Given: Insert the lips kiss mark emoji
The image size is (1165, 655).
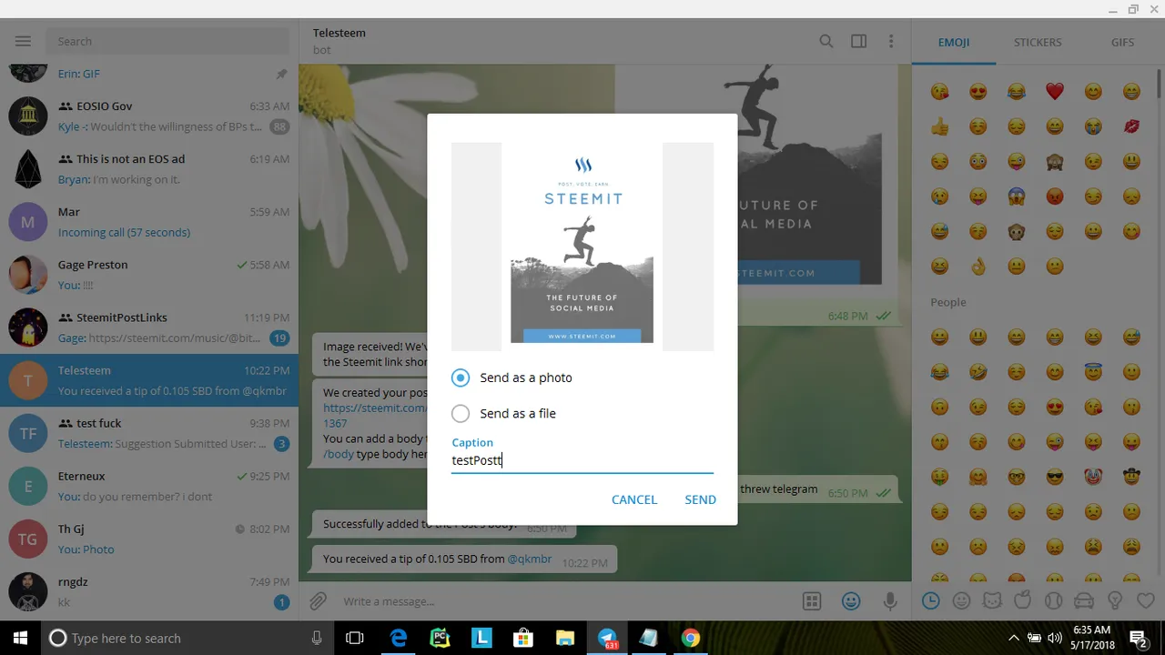Looking at the screenshot, I should point(1131,126).
